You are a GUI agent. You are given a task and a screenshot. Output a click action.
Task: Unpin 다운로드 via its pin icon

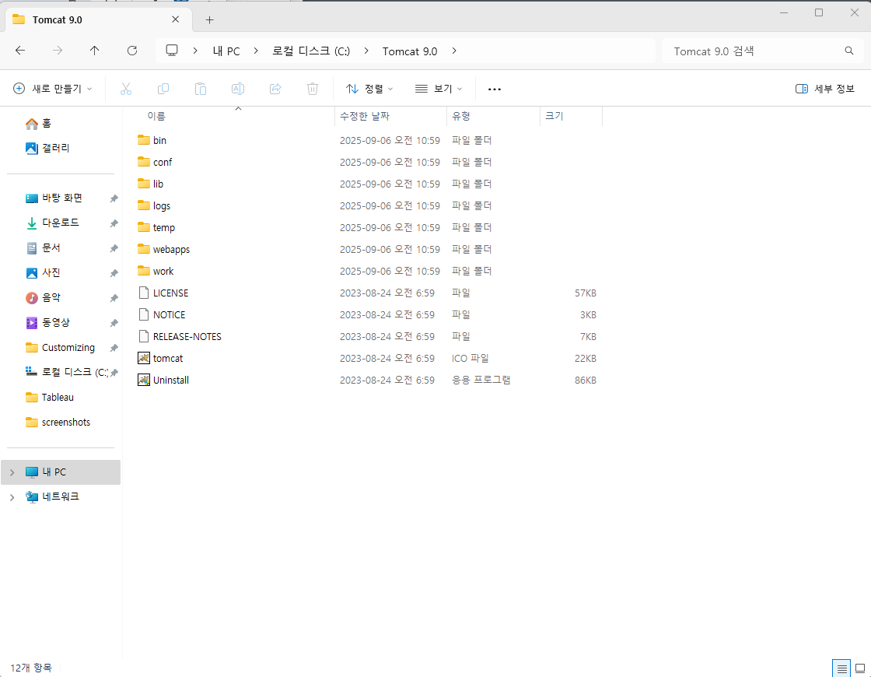[x=114, y=223]
